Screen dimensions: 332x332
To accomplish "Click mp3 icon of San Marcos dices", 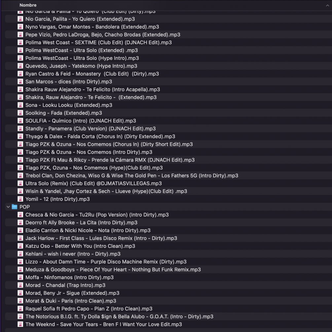I will click(x=20, y=82).
